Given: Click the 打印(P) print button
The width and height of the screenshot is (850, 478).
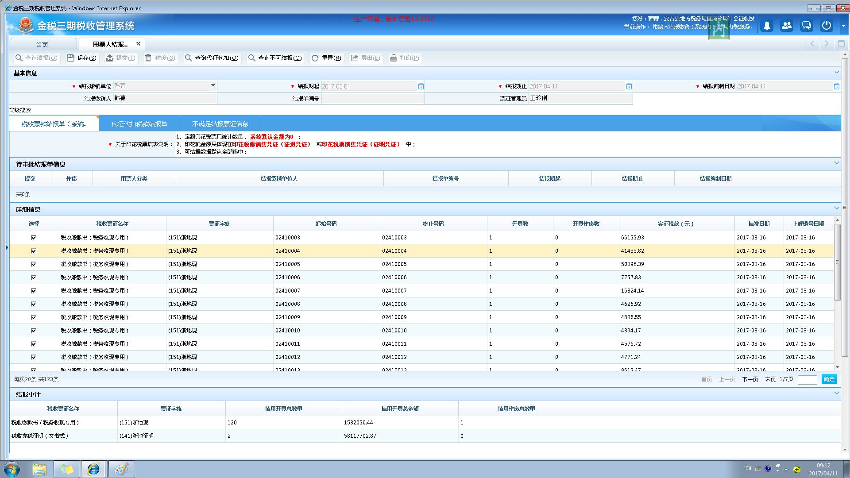Looking at the screenshot, I should coord(405,58).
